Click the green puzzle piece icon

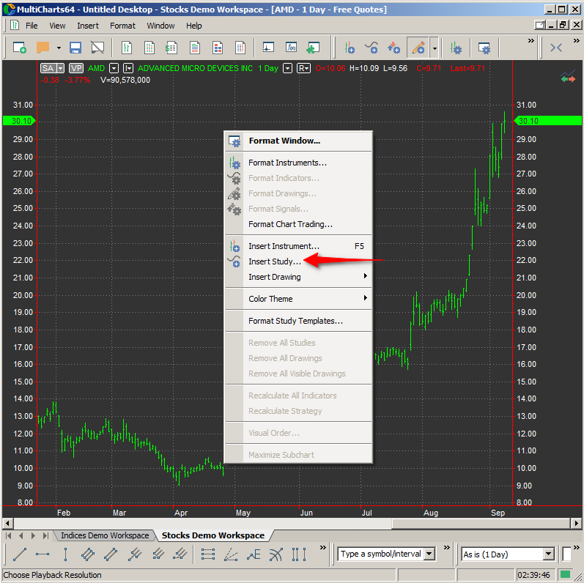(313, 48)
